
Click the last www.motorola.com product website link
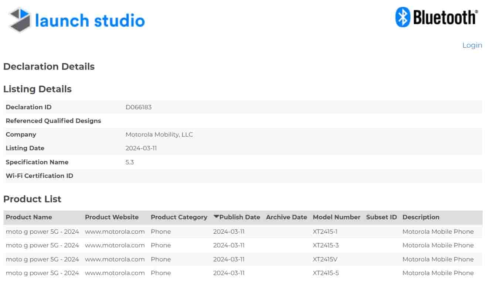(x=115, y=273)
